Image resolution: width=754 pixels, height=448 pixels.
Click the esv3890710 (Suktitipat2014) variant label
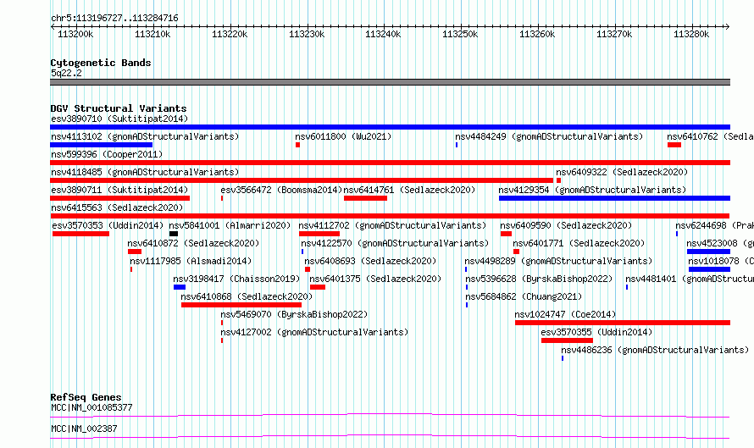coord(119,119)
